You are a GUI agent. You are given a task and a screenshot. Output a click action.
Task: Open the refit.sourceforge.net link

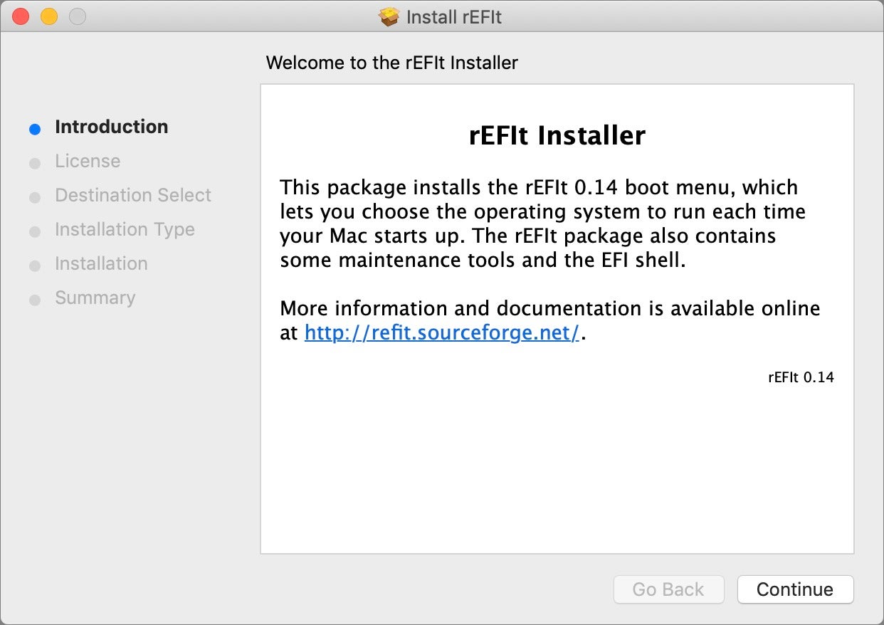pos(442,332)
